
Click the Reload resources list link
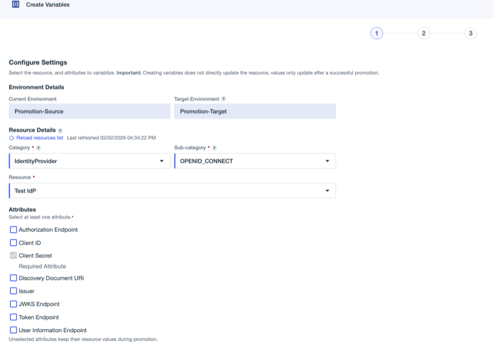point(40,138)
